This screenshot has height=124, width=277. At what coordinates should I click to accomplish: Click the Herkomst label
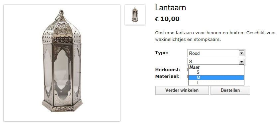coord(168,70)
